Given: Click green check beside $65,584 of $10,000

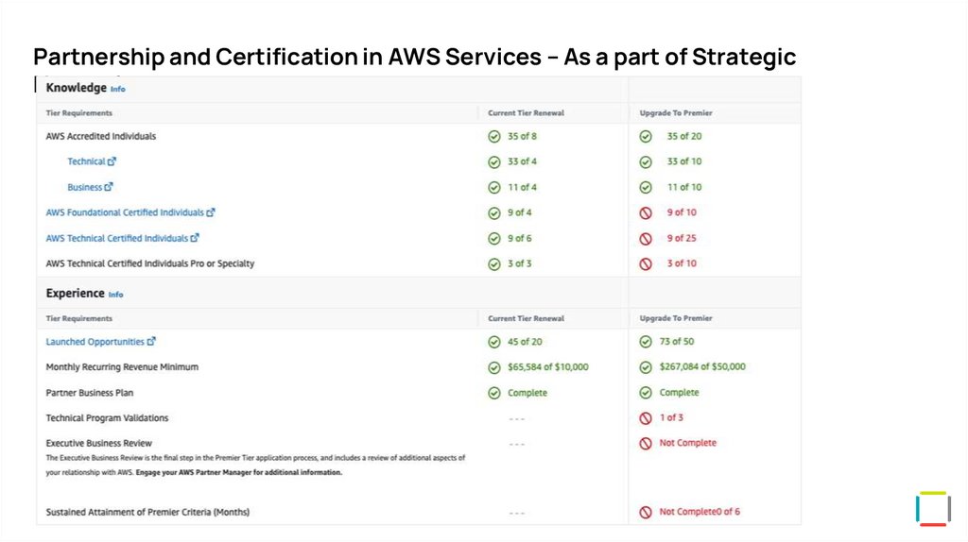Looking at the screenshot, I should (x=494, y=367).
